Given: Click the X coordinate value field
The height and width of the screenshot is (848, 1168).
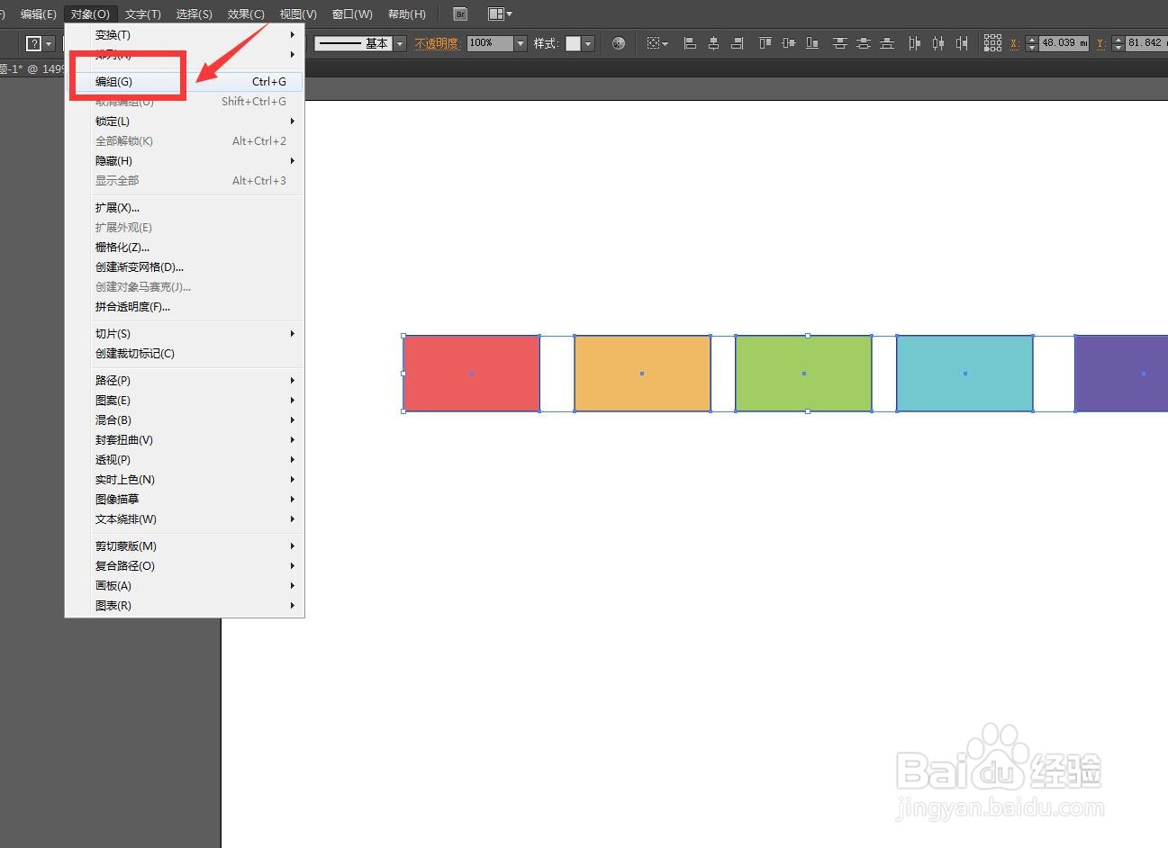Looking at the screenshot, I should pyautogui.click(x=1064, y=43).
